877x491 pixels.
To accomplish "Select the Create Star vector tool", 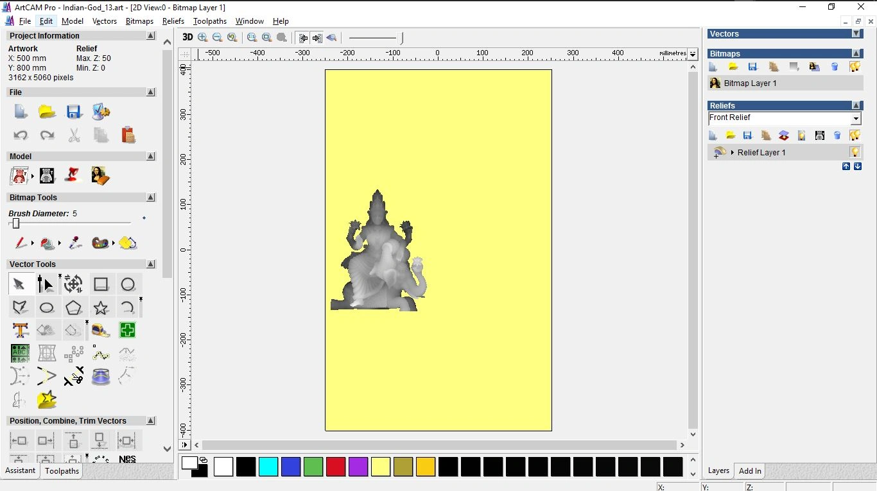I will pyautogui.click(x=101, y=308).
